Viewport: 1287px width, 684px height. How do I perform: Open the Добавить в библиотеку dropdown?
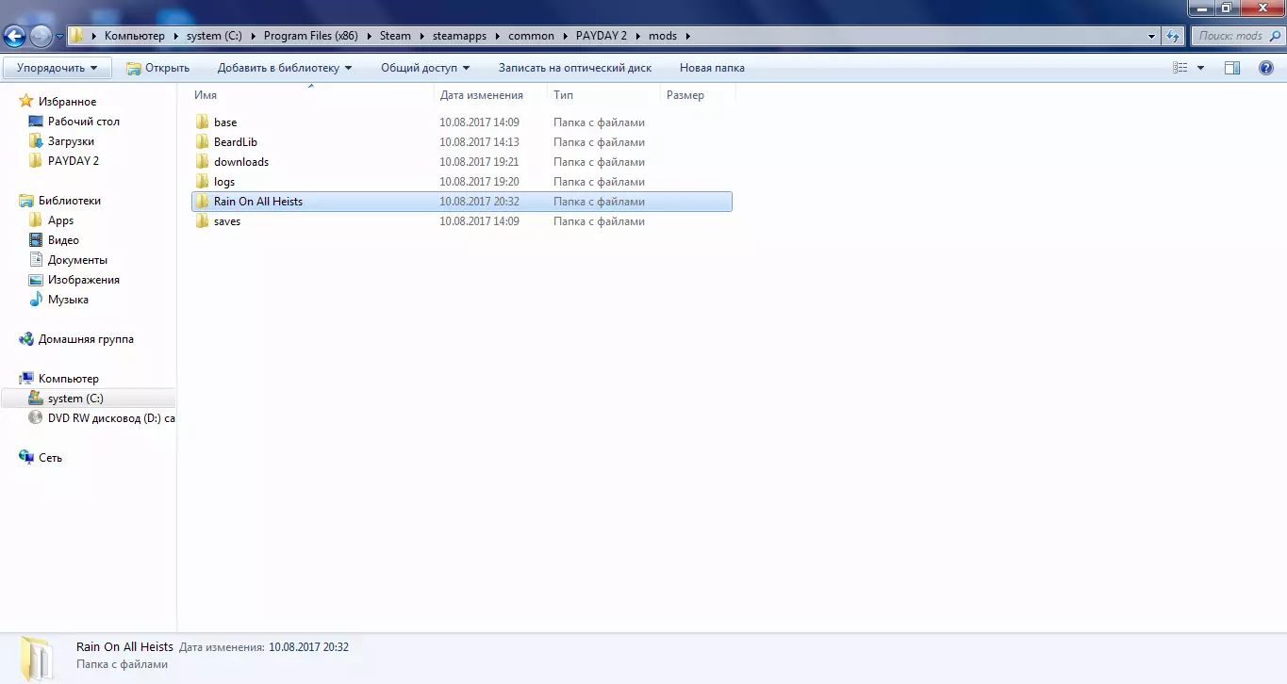(x=285, y=68)
